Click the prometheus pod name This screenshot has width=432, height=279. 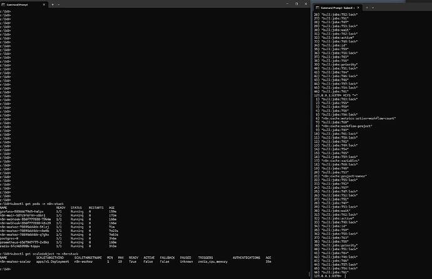(x=24, y=242)
